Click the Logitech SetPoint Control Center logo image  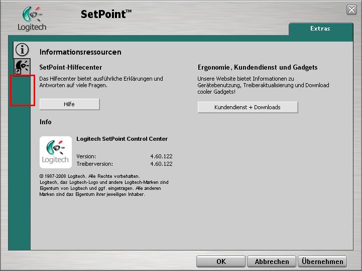coord(56,152)
